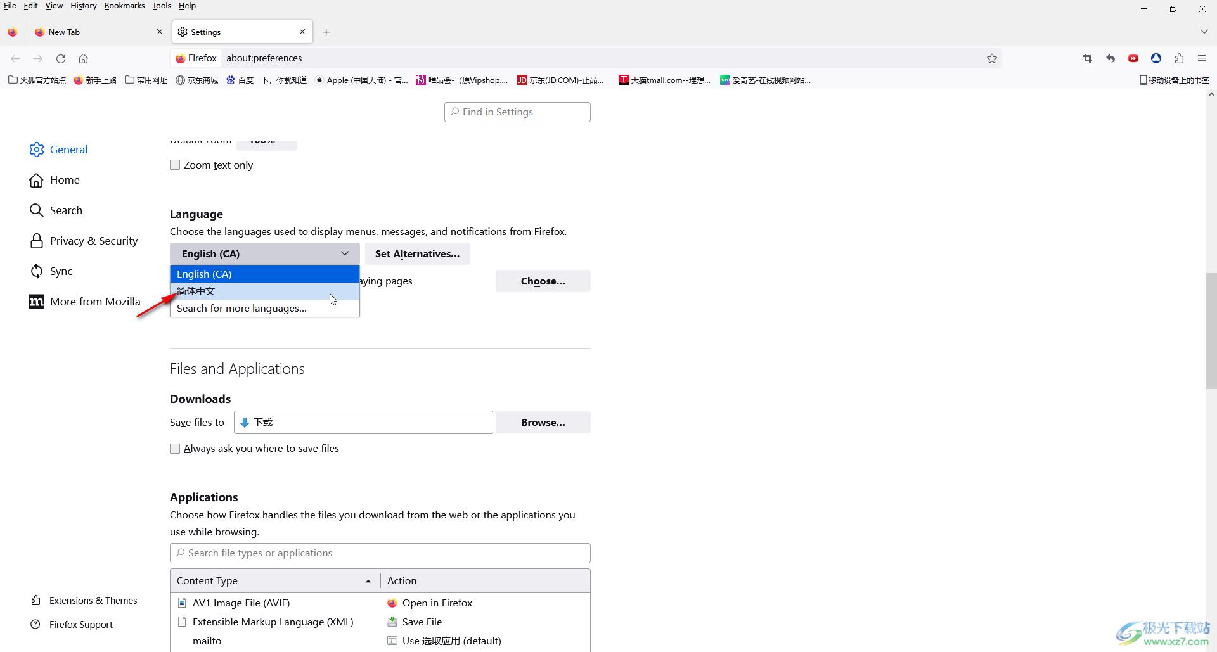Click the Home toolbar icon
The width and height of the screenshot is (1217, 652).
point(83,58)
